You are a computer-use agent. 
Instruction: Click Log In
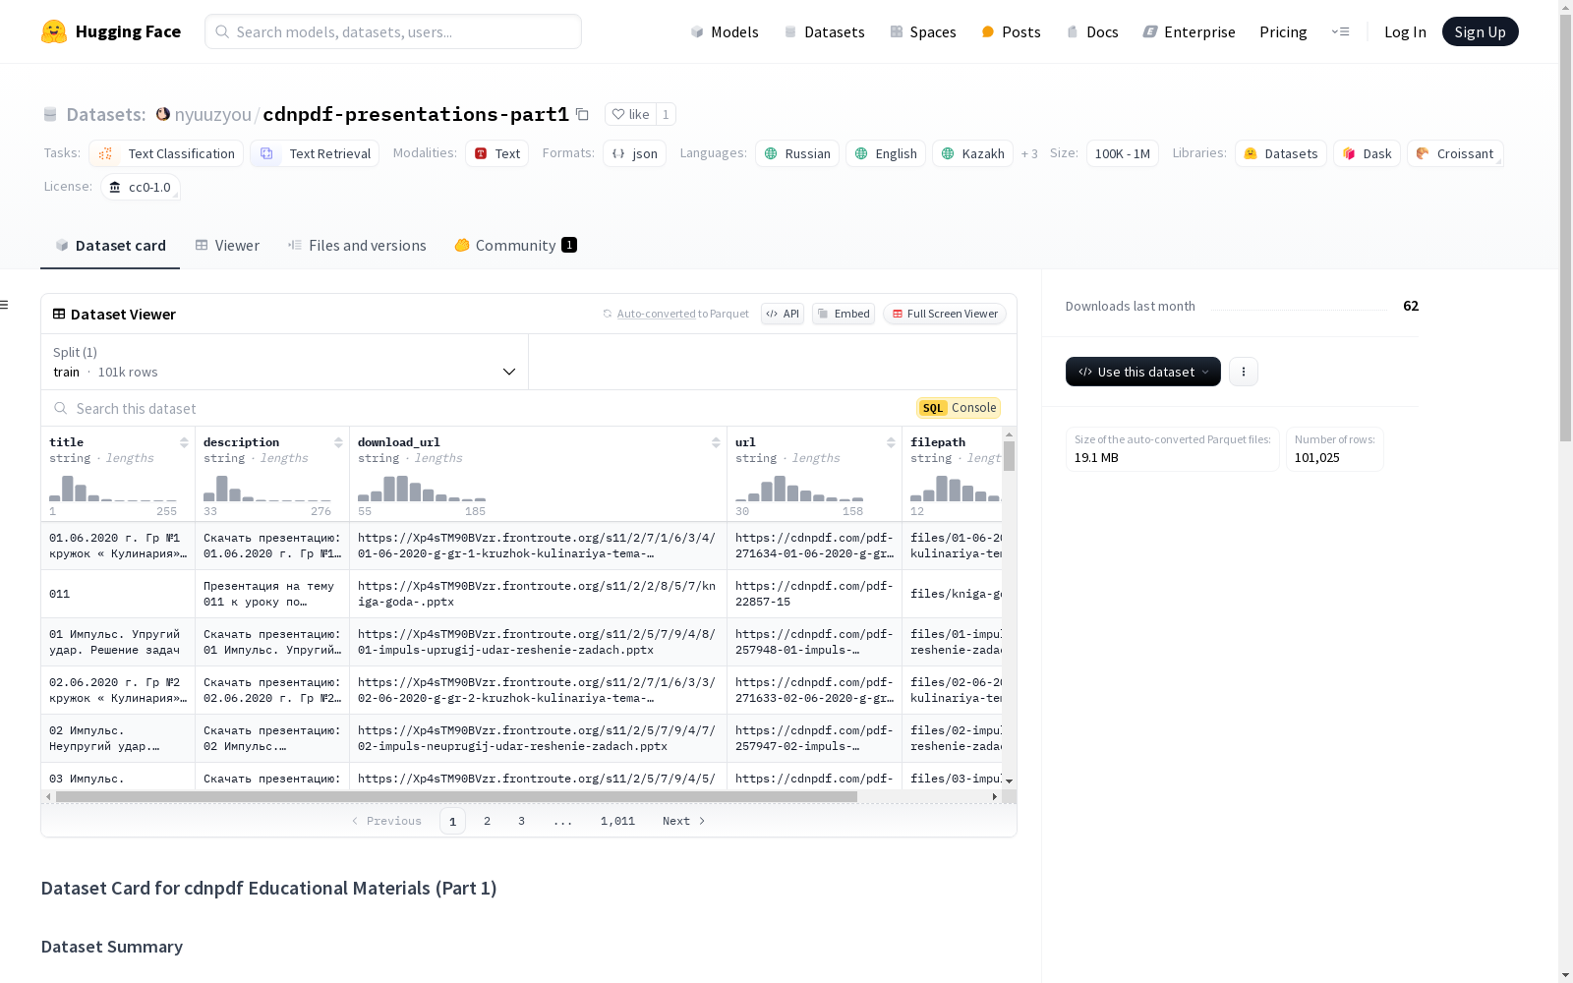(1405, 31)
